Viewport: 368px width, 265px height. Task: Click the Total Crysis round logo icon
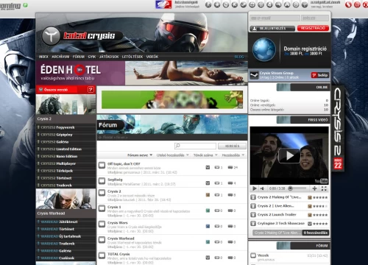point(51,36)
